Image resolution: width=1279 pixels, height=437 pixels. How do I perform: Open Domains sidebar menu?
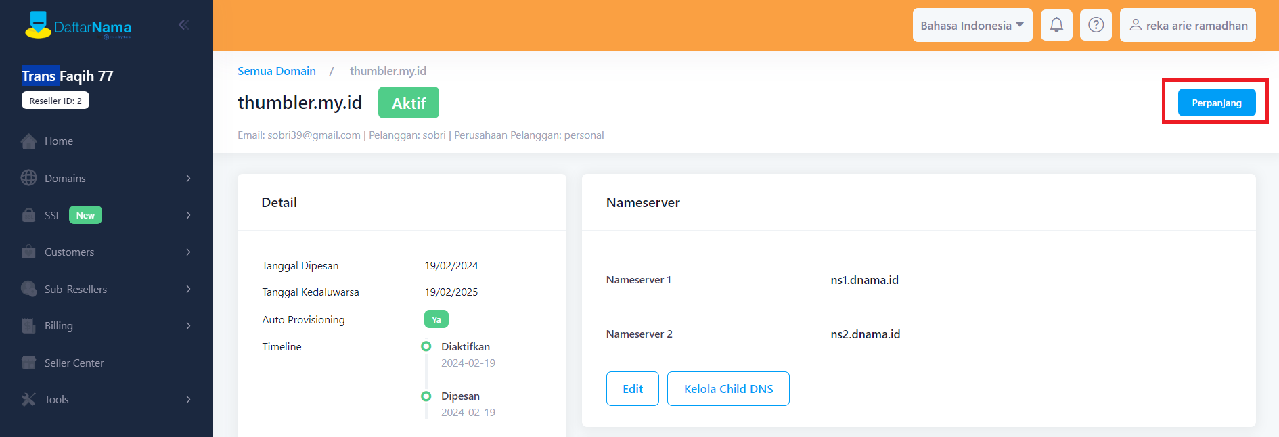coord(65,178)
